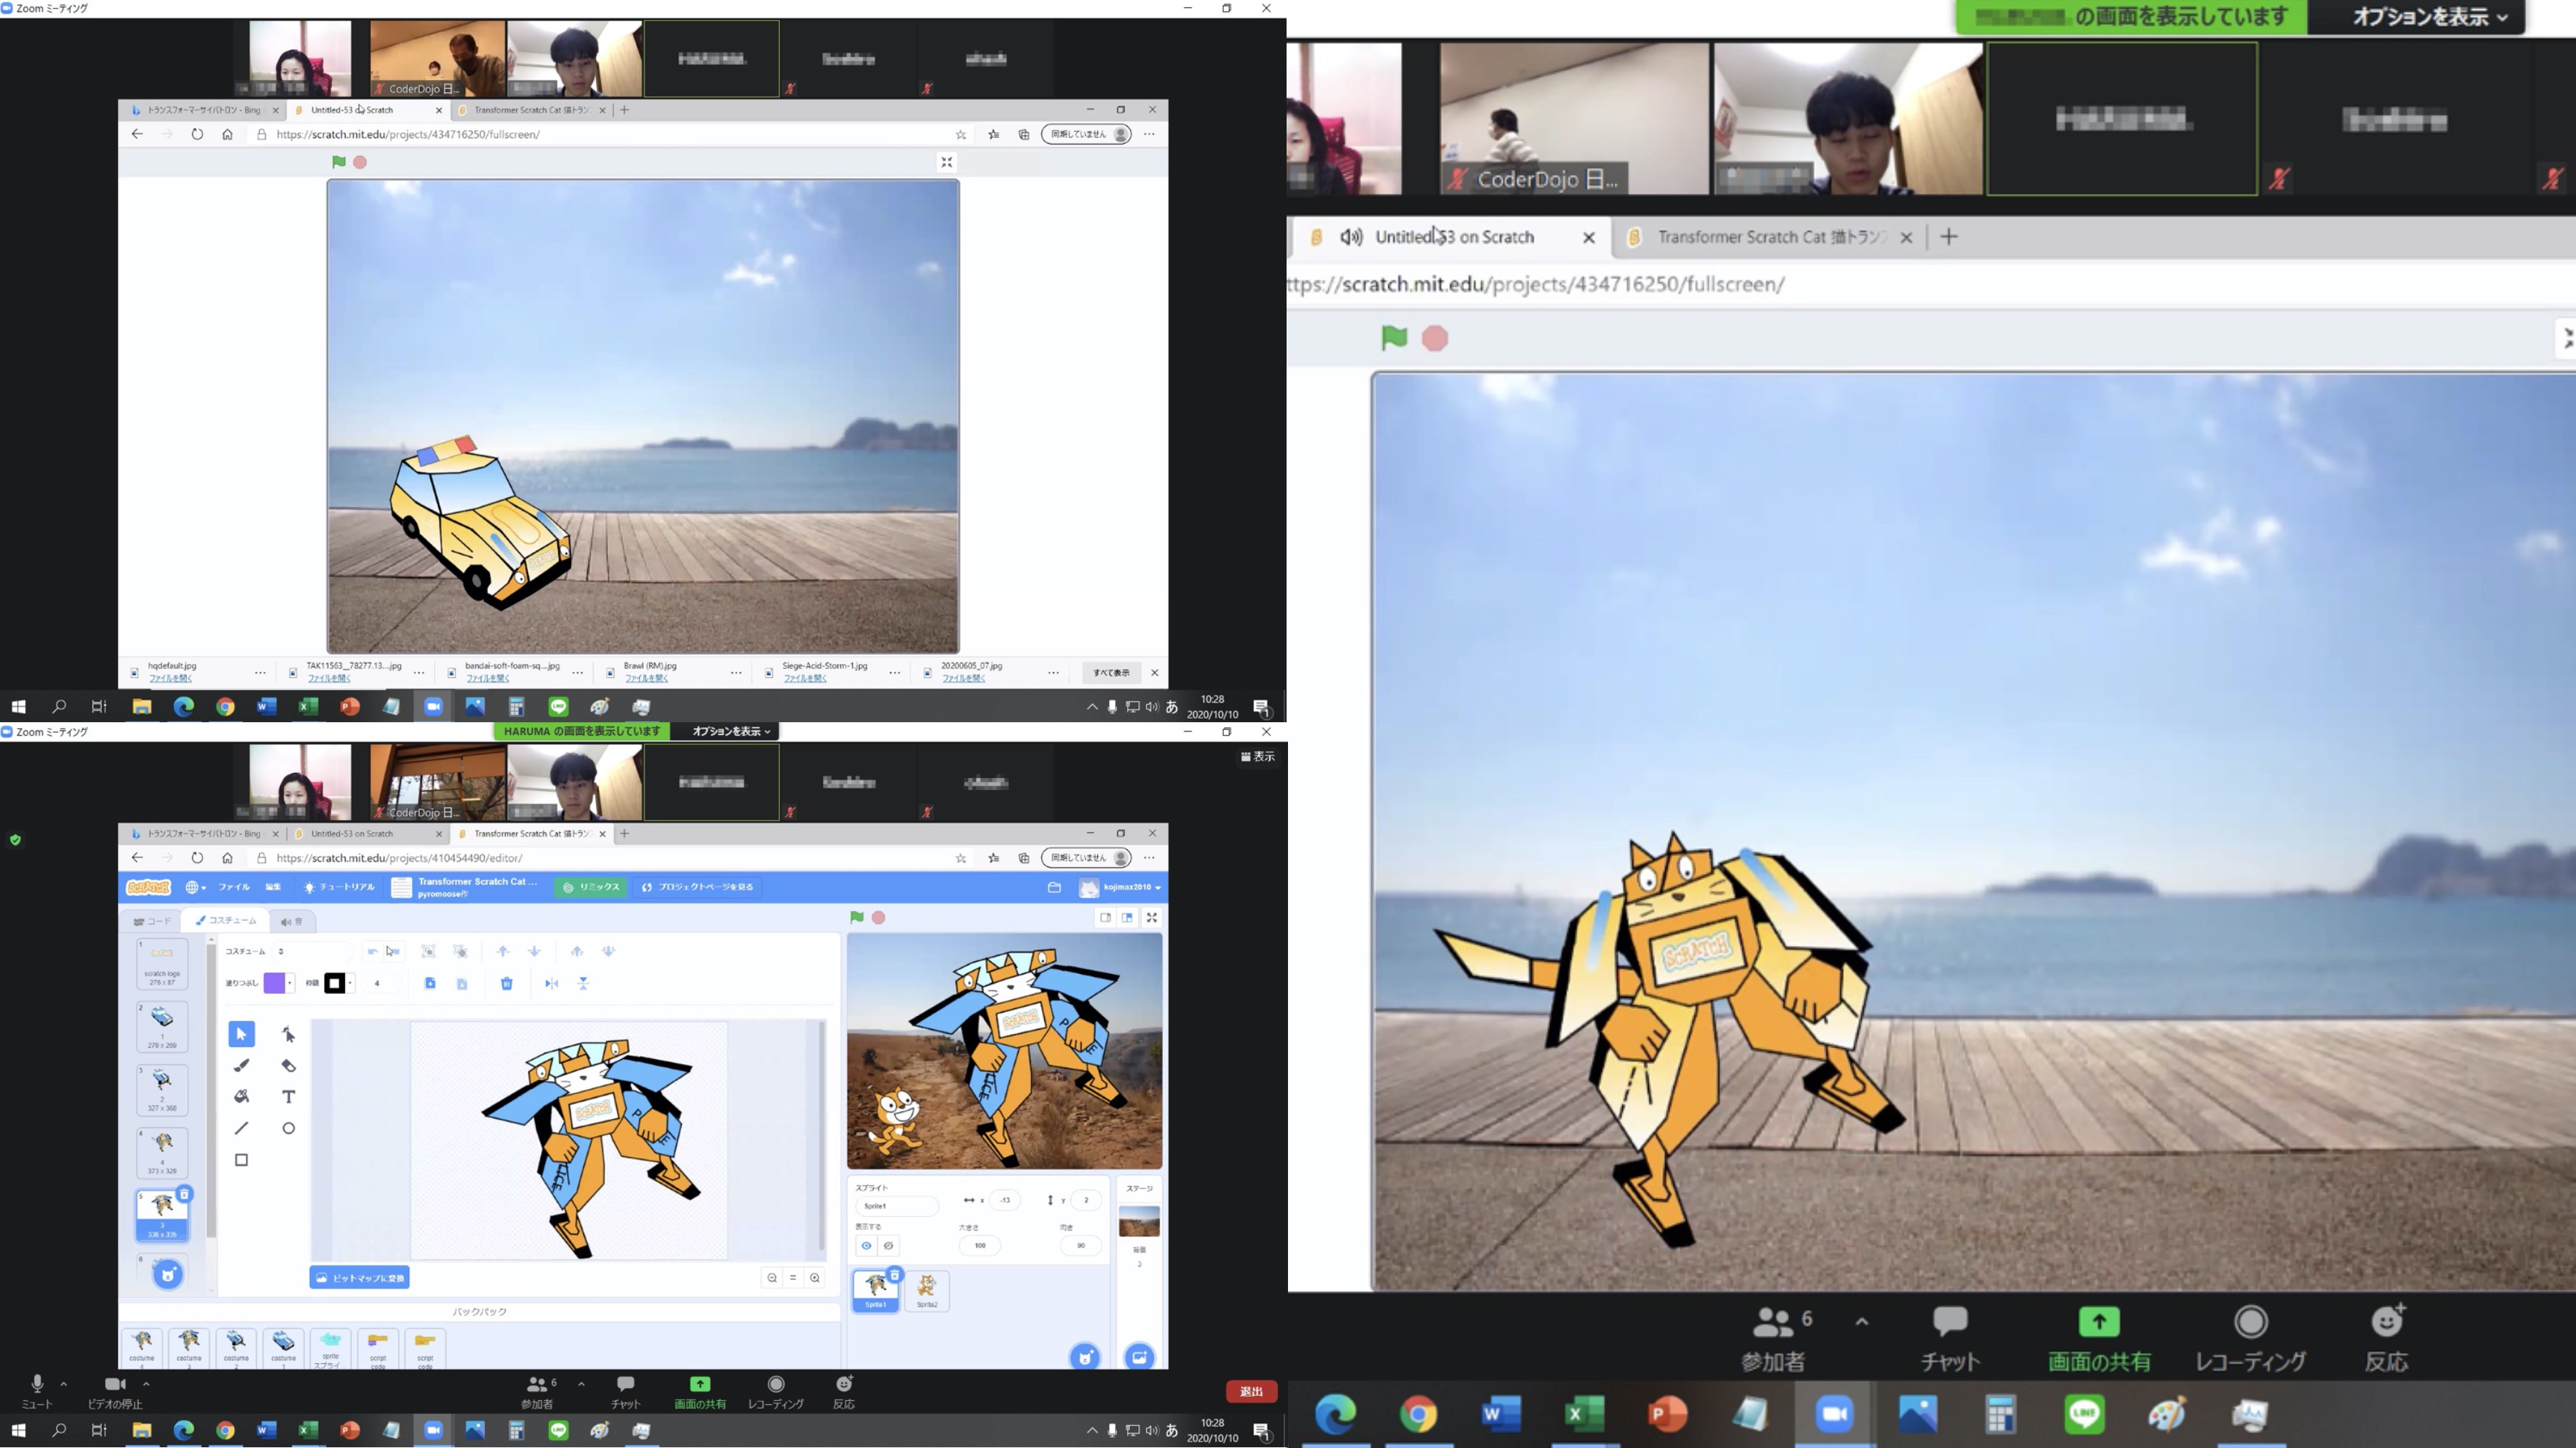Pick the Circle shape tool
Image resolution: width=2576 pixels, height=1448 pixels.
pyautogui.click(x=288, y=1128)
